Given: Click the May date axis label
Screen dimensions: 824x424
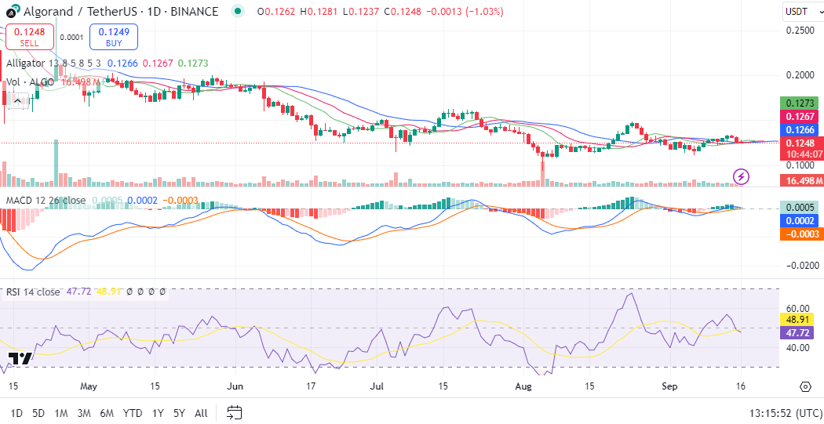Looking at the screenshot, I should (x=89, y=386).
